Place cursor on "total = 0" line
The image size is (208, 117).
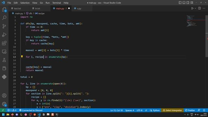pyautogui.click(x=26, y=77)
